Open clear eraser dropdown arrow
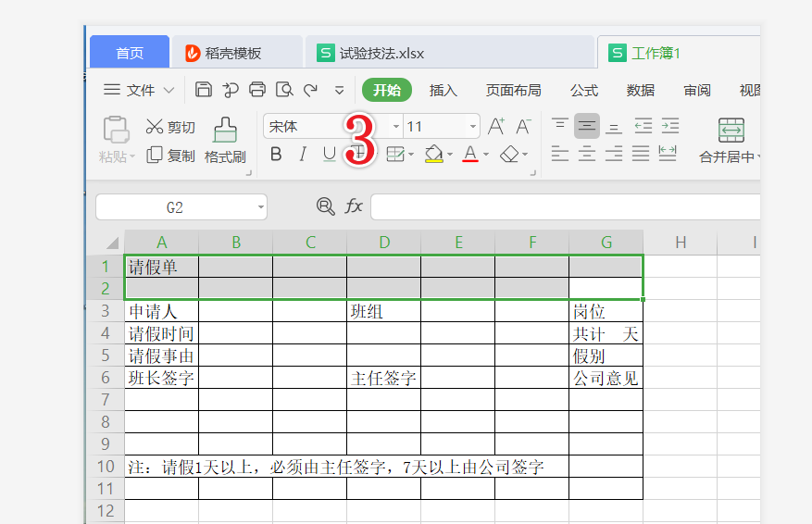 click(525, 155)
